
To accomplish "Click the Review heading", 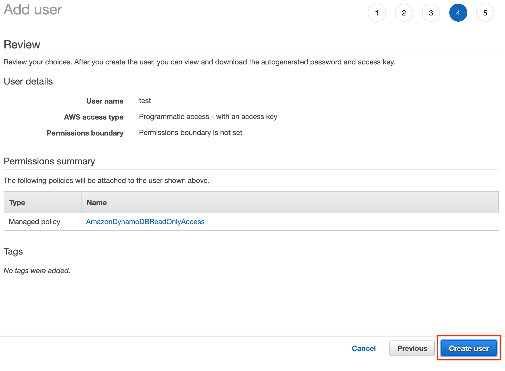I will point(22,45).
